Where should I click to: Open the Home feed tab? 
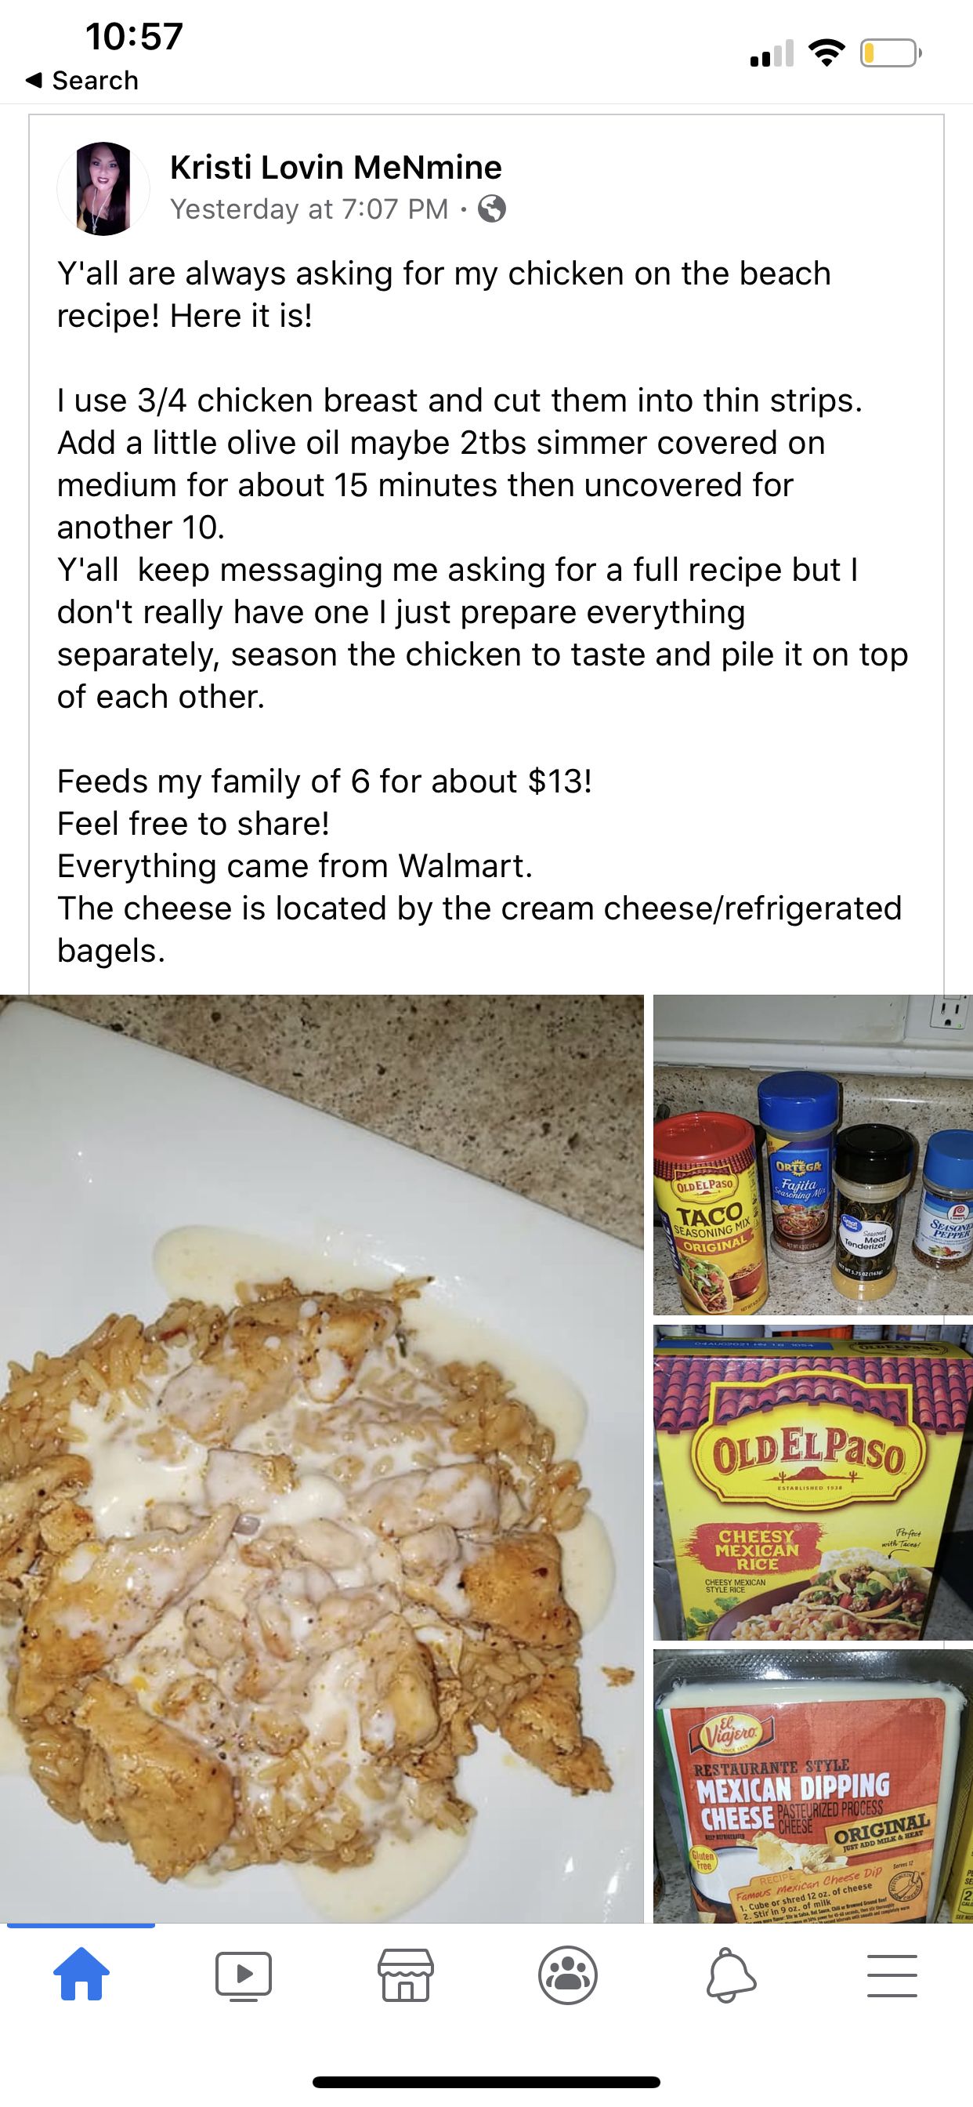coord(81,1975)
